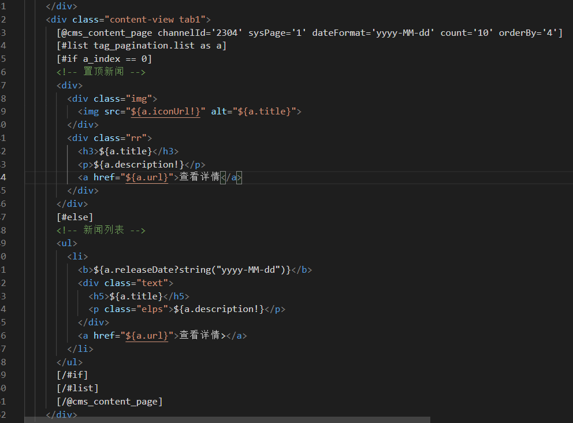The width and height of the screenshot is (573, 423).
Task: Click the opening <li> tag
Action: pos(77,257)
